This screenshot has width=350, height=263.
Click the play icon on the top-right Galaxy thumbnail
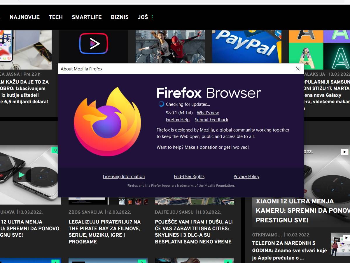(345, 152)
